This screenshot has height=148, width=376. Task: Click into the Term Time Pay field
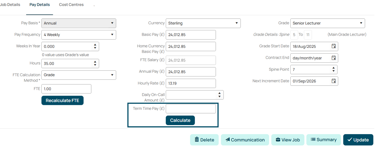coord(191,109)
